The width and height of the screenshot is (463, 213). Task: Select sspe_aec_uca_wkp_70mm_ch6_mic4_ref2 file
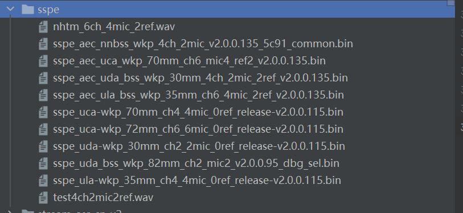(189, 61)
